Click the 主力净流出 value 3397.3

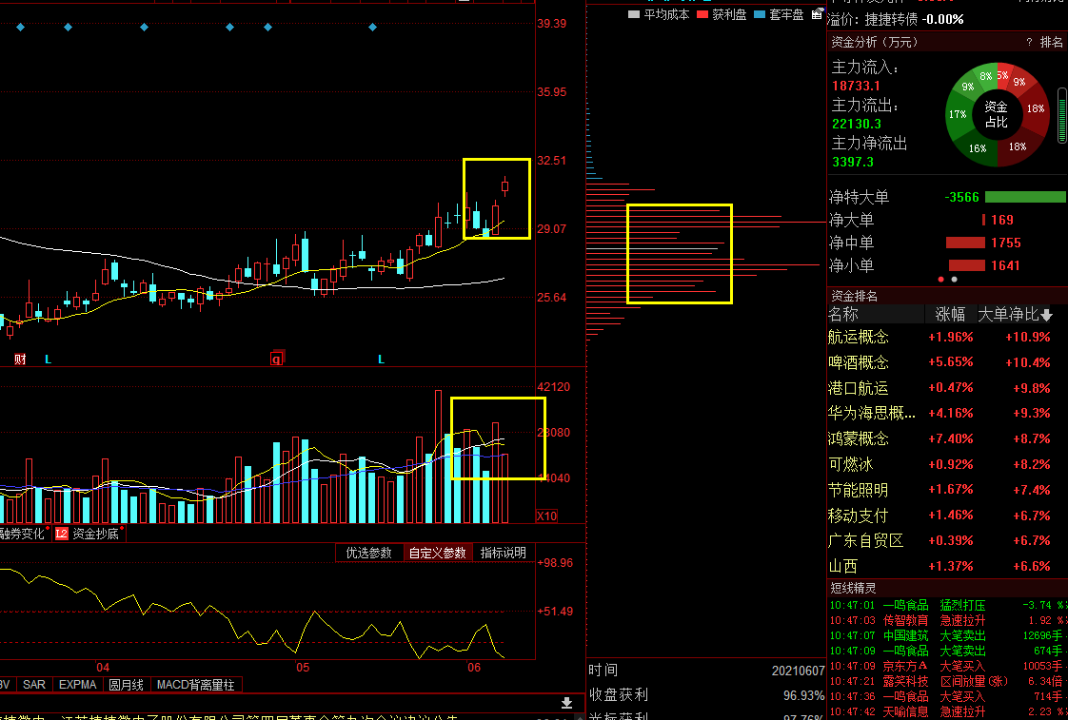[852, 162]
